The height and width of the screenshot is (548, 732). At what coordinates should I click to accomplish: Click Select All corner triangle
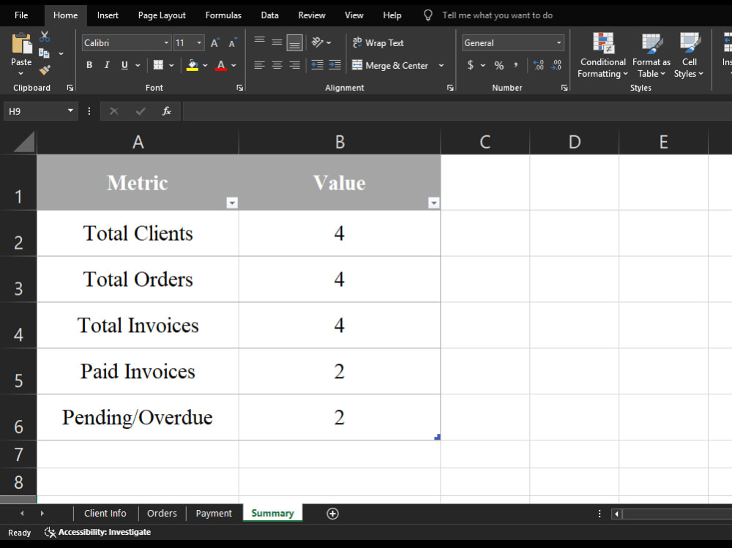[24, 141]
